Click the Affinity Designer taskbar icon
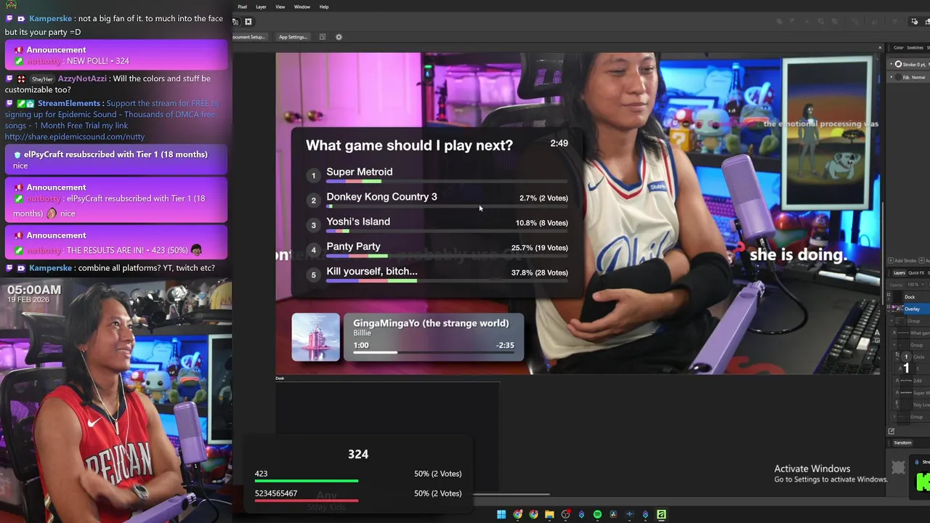 click(x=661, y=514)
